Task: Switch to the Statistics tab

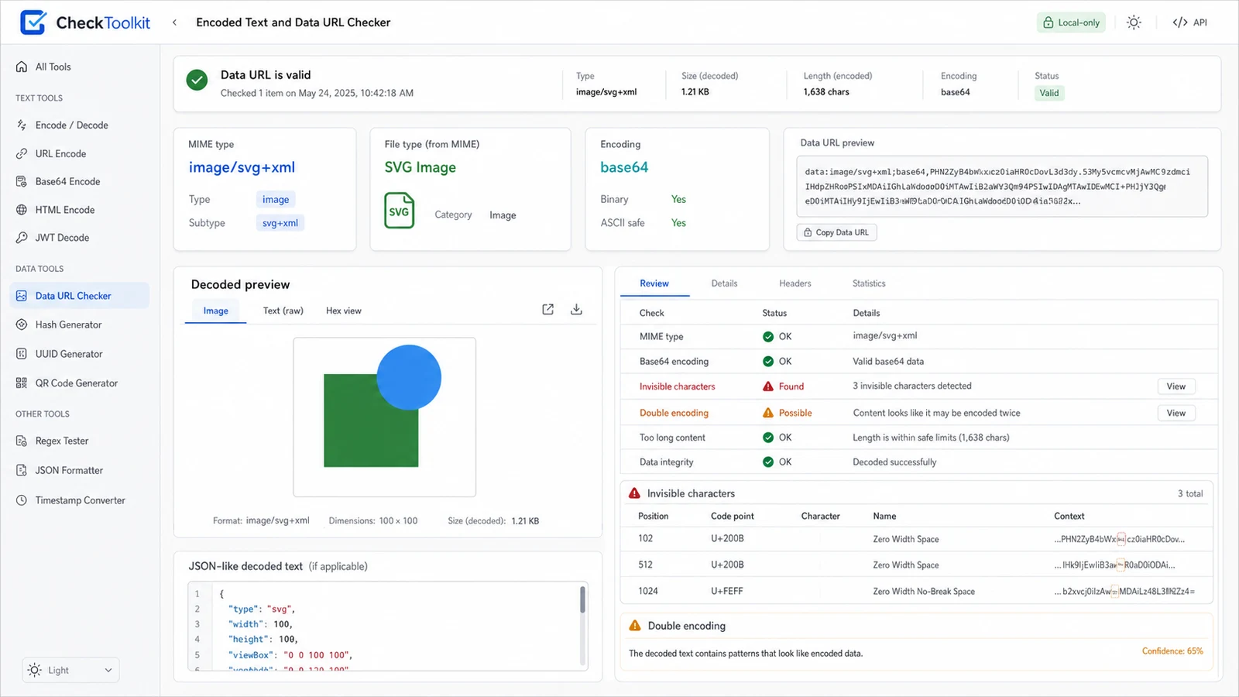Action: 869,283
